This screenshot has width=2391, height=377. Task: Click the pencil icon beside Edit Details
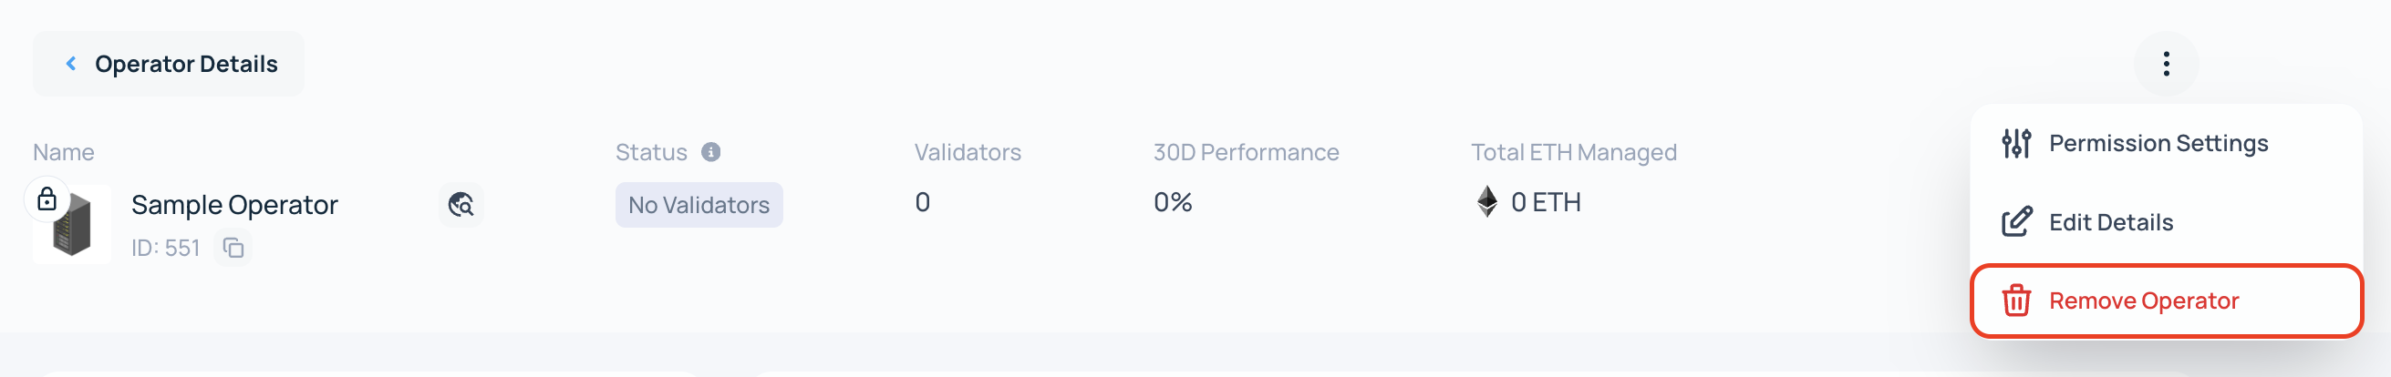[x=2016, y=222]
